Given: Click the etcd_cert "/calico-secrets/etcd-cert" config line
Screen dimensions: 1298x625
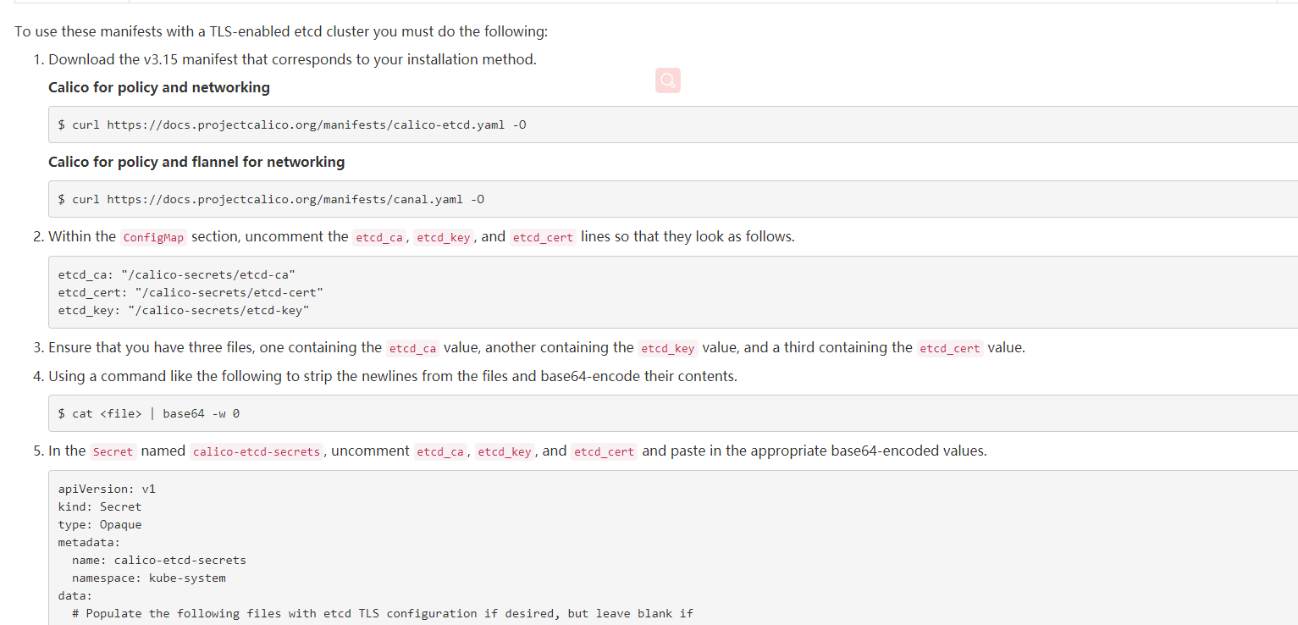Looking at the screenshot, I should [x=191, y=292].
